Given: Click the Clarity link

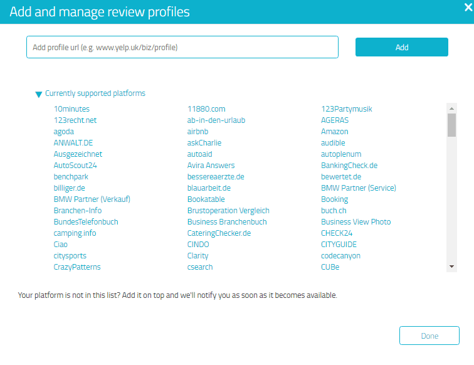Looking at the screenshot, I should [198, 256].
